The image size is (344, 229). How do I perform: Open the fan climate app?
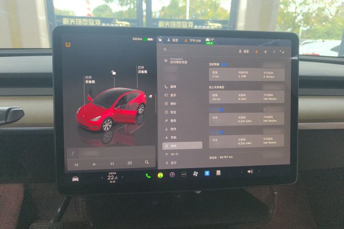click(195, 174)
